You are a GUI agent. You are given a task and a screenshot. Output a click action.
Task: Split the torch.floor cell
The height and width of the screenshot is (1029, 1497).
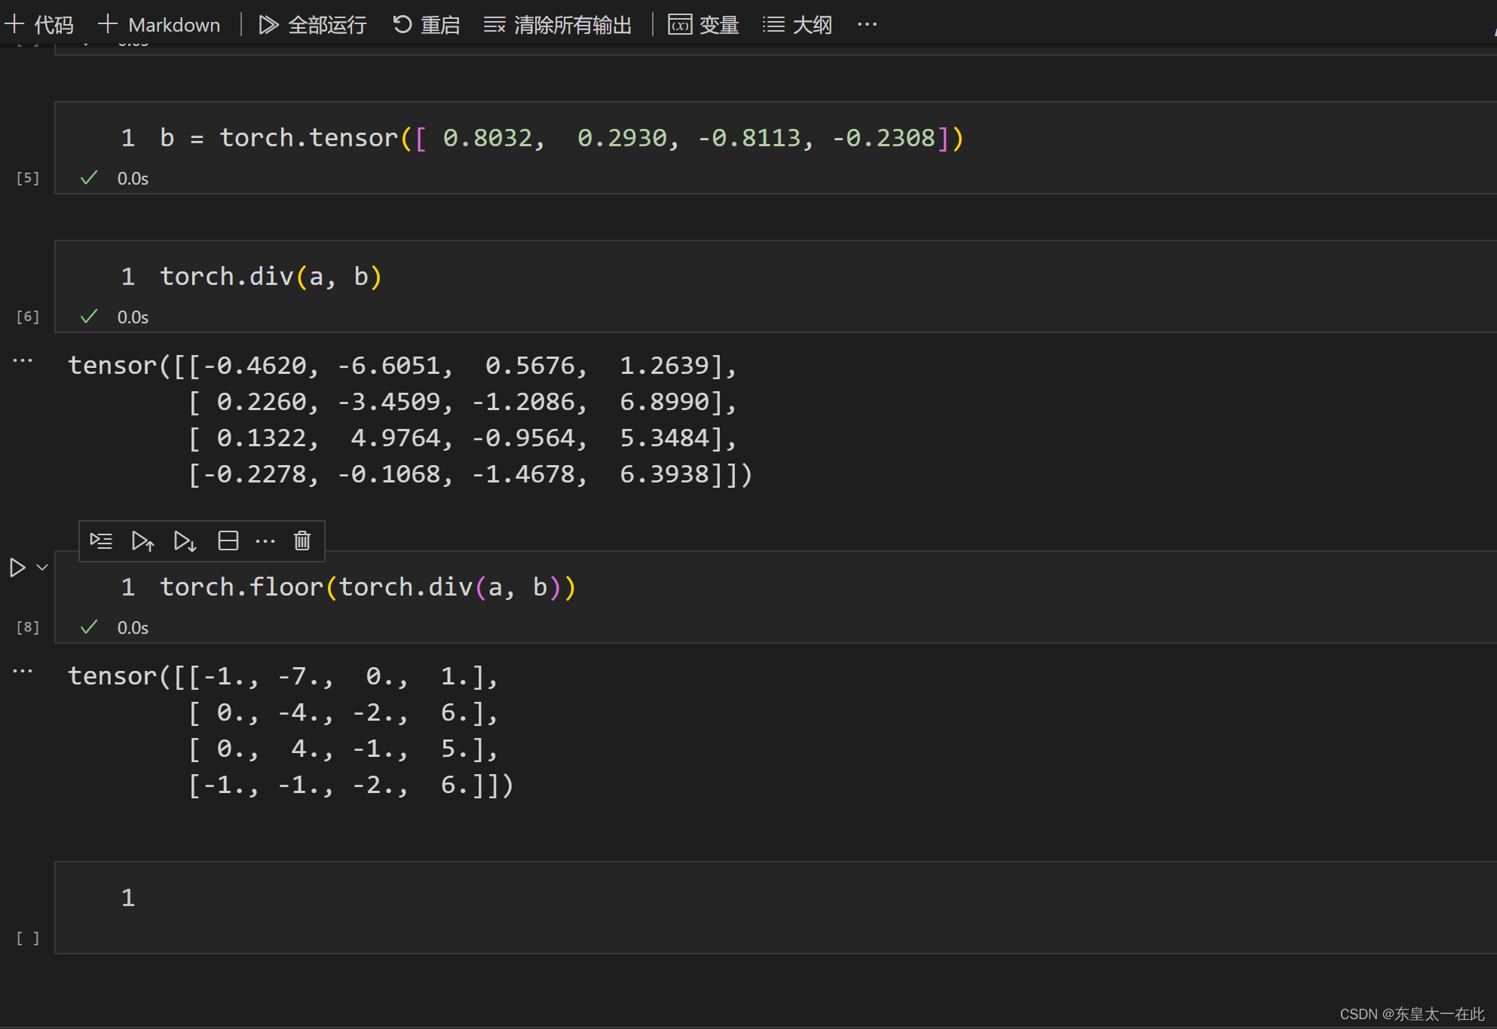(x=228, y=541)
